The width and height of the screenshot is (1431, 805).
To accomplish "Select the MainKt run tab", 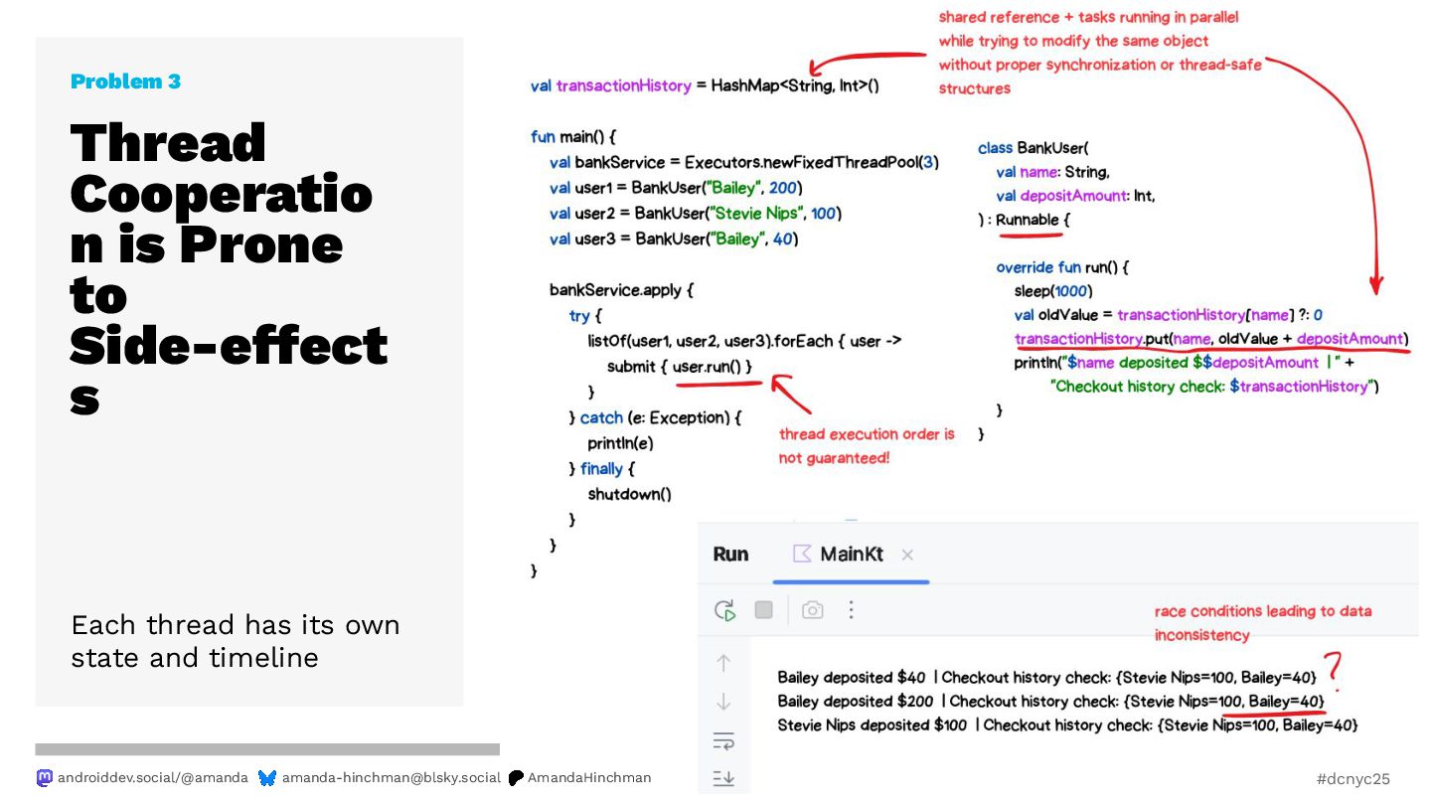I will coord(851,555).
